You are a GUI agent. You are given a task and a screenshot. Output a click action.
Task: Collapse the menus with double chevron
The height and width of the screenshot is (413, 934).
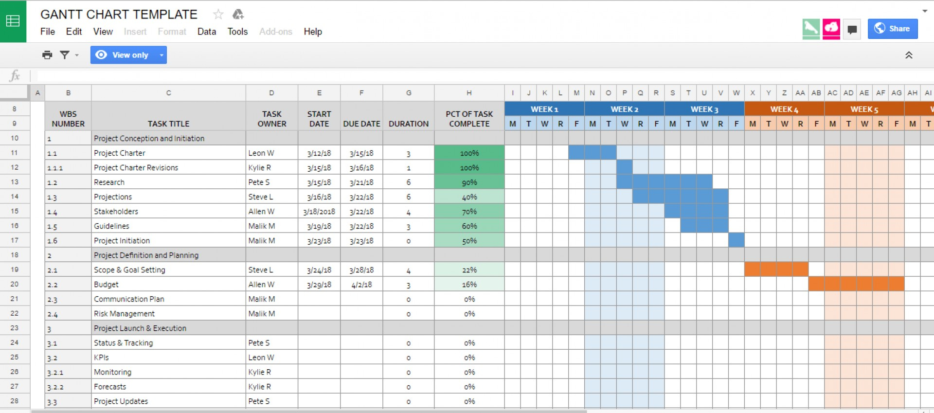pyautogui.click(x=909, y=55)
